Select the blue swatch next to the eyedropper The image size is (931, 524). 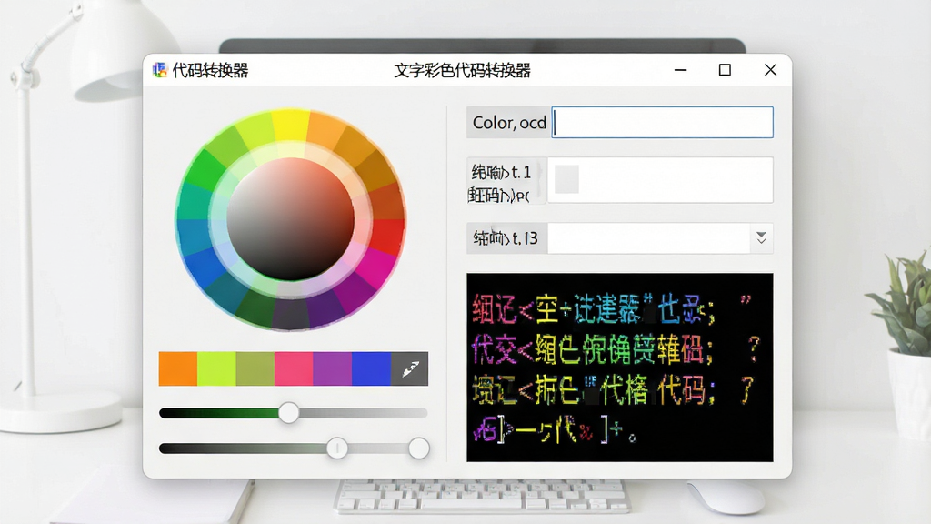tap(371, 369)
